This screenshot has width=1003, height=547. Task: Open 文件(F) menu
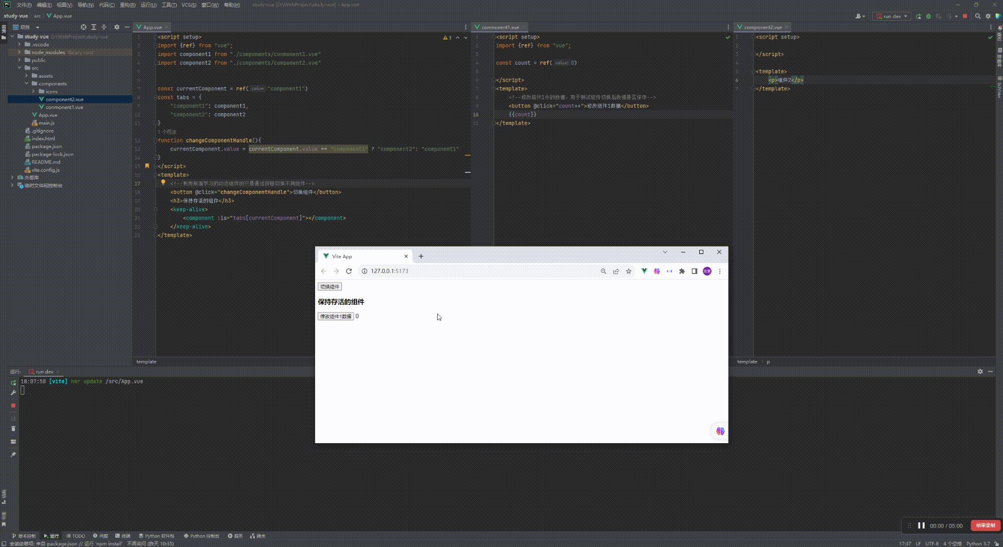pyautogui.click(x=24, y=5)
